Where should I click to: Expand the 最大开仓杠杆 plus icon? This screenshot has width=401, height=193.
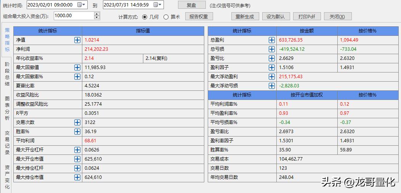[77, 150]
